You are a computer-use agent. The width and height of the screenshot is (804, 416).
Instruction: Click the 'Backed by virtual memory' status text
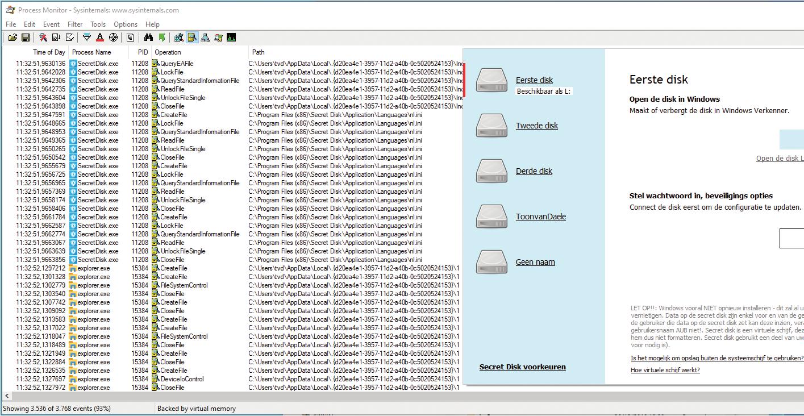tap(197, 408)
